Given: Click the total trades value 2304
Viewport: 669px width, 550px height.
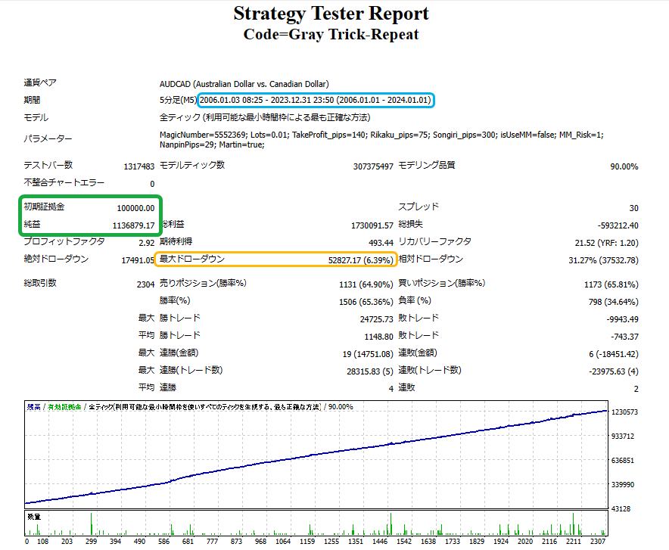Looking at the screenshot, I should pyautogui.click(x=145, y=284).
